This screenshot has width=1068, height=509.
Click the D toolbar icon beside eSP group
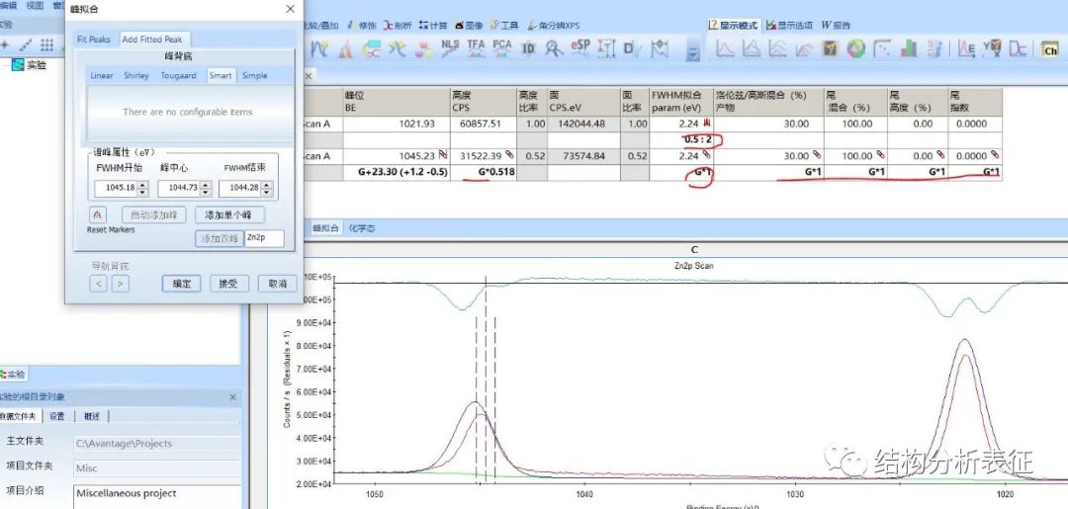[x=632, y=48]
